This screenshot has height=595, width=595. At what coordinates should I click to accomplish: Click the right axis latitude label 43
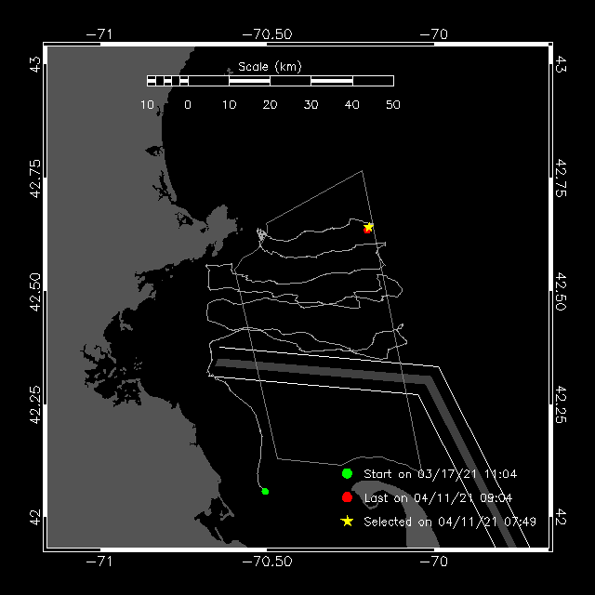click(x=561, y=64)
